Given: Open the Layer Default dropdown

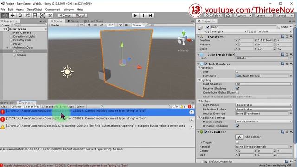Looking at the screenshot, I should 275,32.
